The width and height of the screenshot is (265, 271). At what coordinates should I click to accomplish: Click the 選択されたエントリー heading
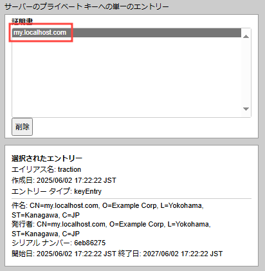tap(47, 158)
